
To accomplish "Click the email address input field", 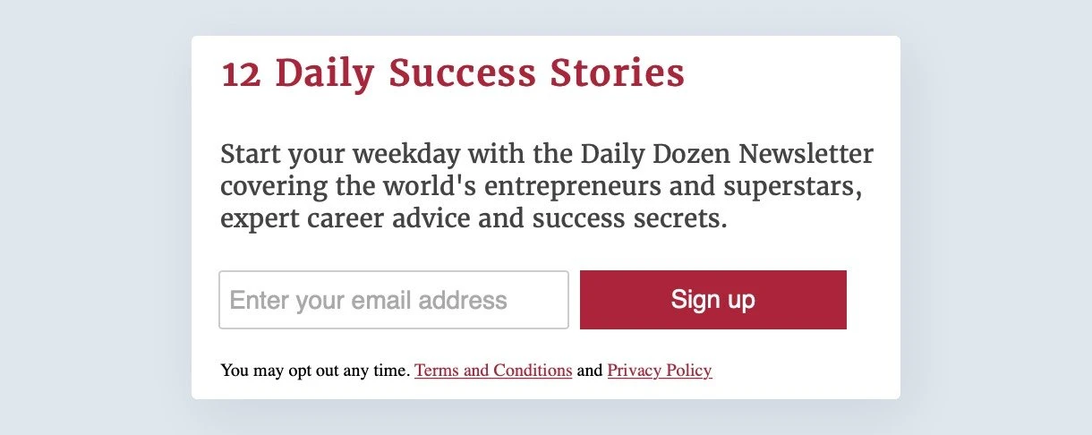I will point(394,300).
